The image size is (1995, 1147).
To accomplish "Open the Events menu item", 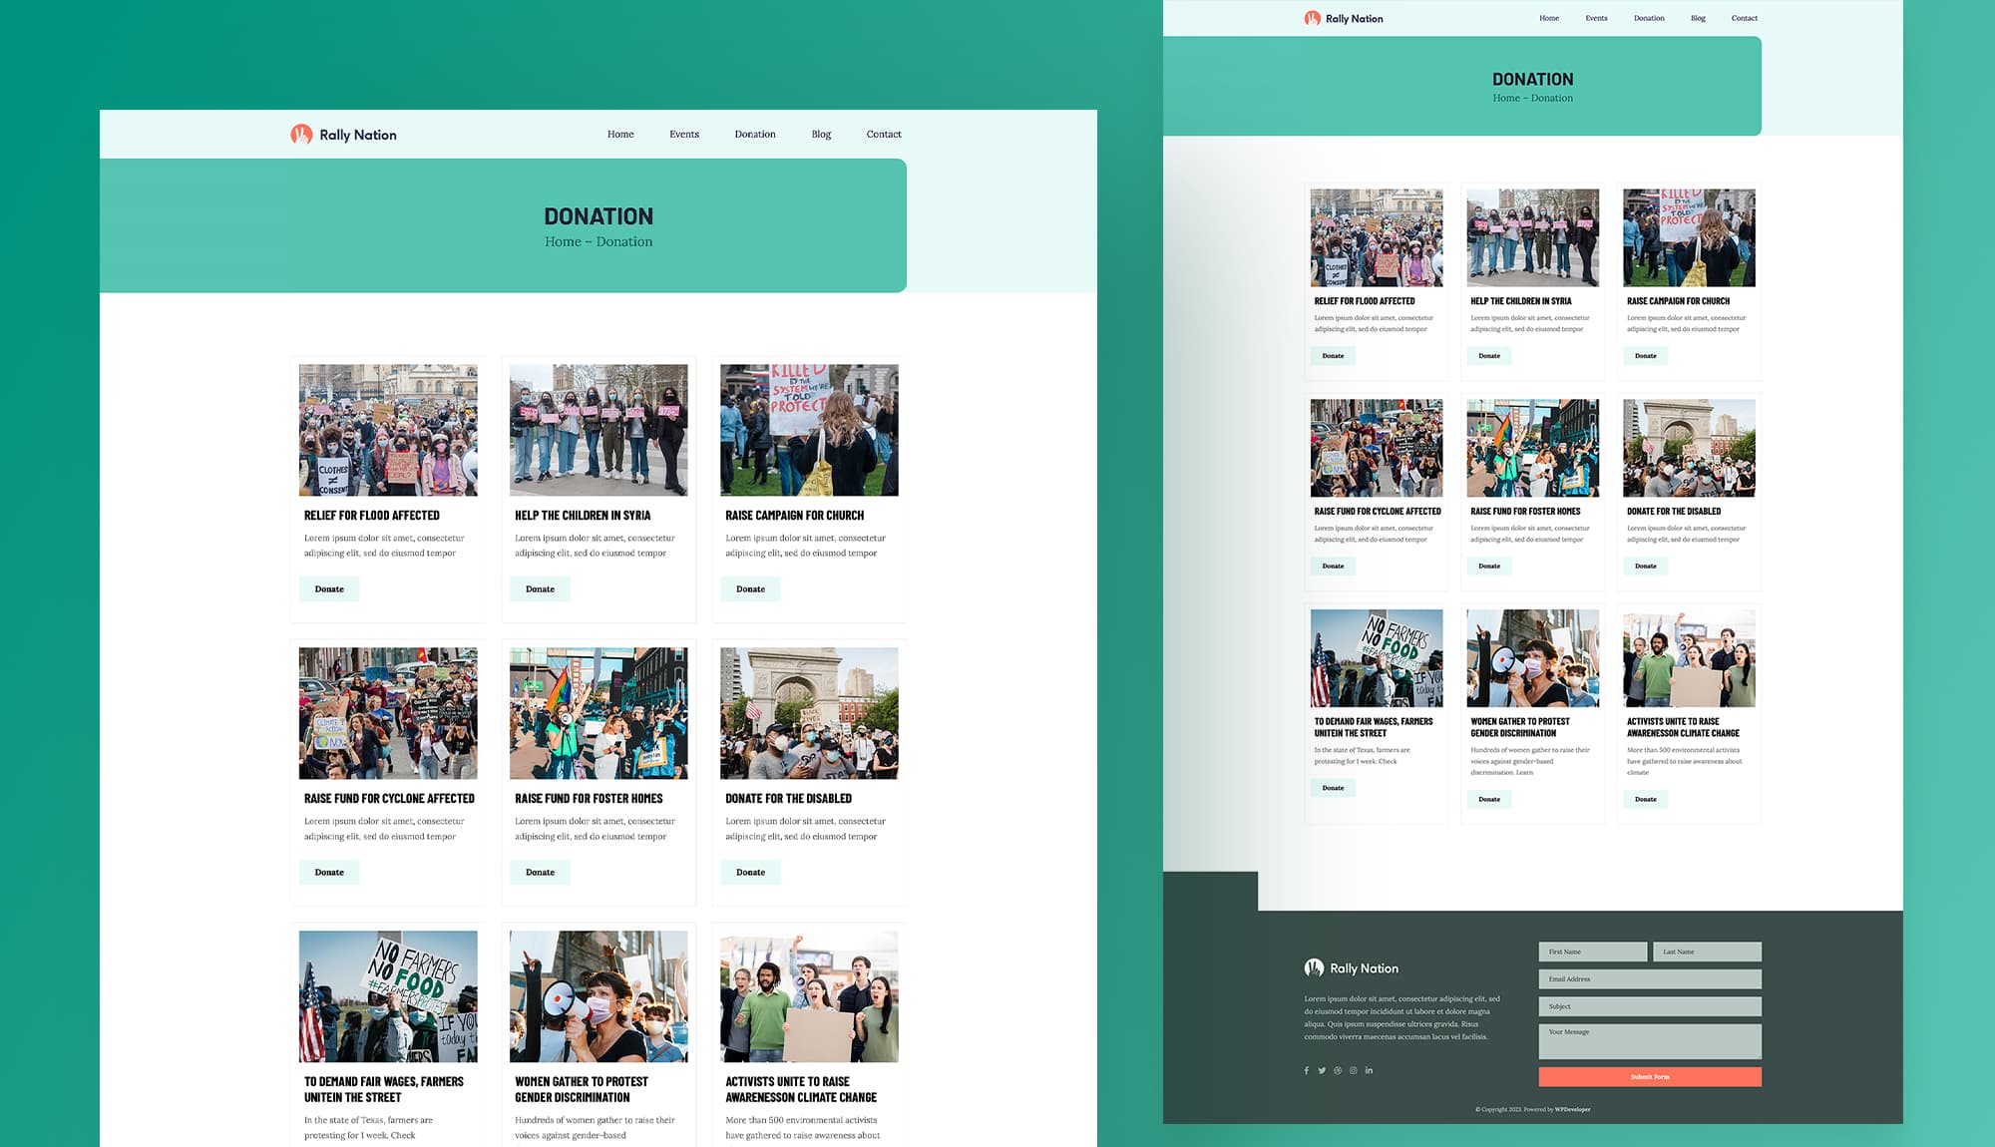I will pyautogui.click(x=684, y=134).
